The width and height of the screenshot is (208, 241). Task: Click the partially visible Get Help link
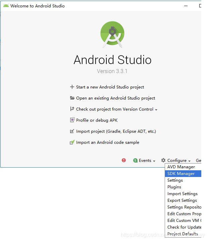(x=199, y=161)
